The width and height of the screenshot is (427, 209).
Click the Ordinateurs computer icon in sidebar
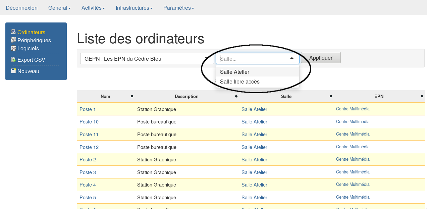[13, 32]
